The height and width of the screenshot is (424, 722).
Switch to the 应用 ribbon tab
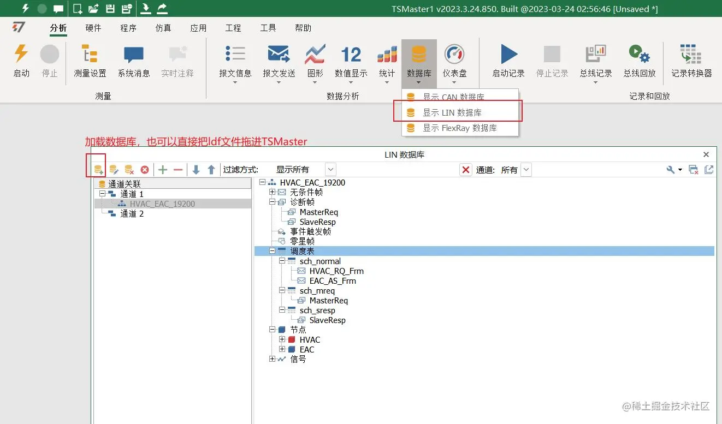(x=198, y=28)
